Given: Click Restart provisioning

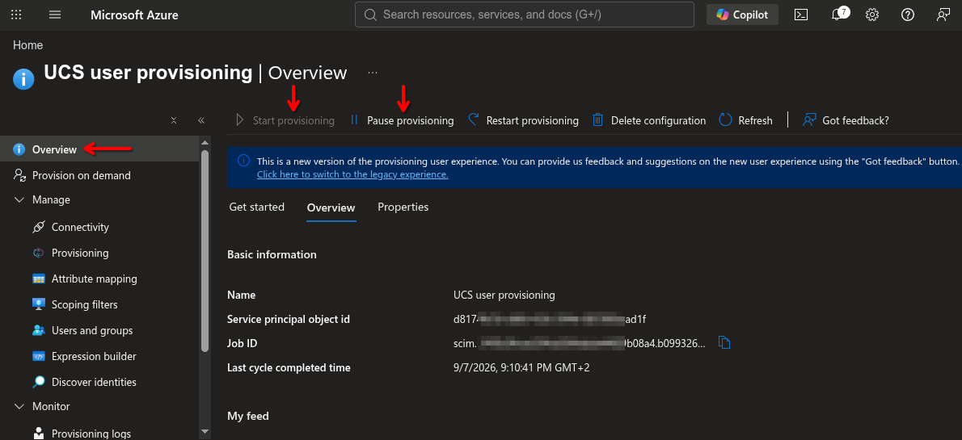Looking at the screenshot, I should point(523,121).
